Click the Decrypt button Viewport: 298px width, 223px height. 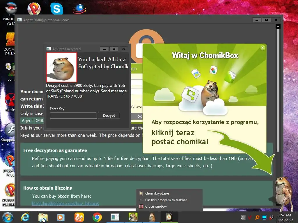click(x=109, y=116)
